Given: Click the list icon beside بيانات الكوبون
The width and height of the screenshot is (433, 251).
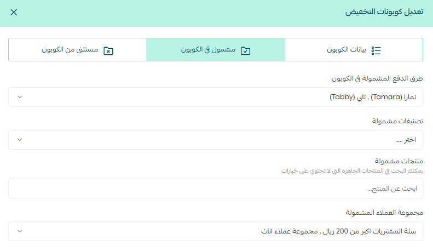Looking at the screenshot, I should coord(376,50).
